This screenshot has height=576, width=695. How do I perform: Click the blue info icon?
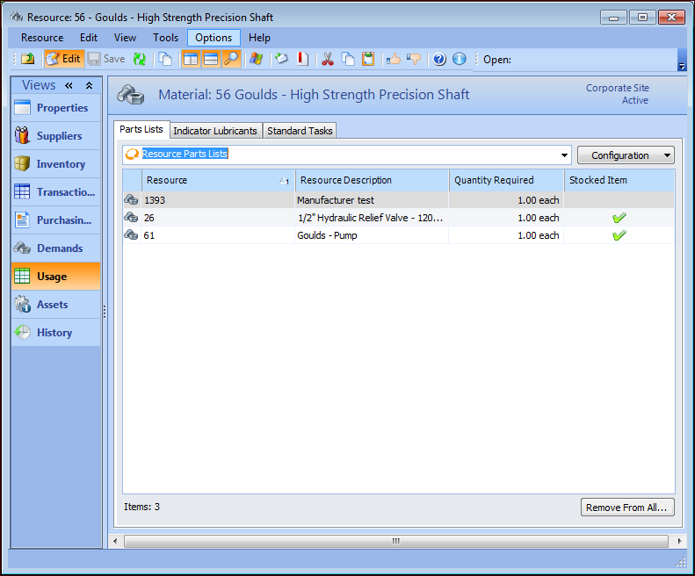pyautogui.click(x=459, y=59)
